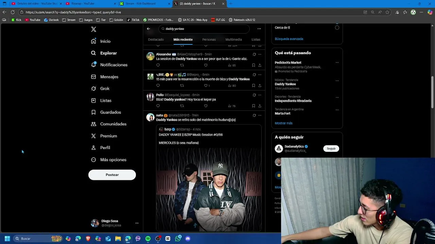
Task: Open Notificaciones in the sidebar
Action: click(109, 65)
